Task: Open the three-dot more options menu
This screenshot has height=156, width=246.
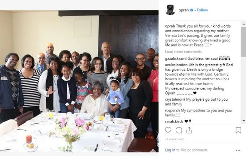Action: click(x=238, y=150)
